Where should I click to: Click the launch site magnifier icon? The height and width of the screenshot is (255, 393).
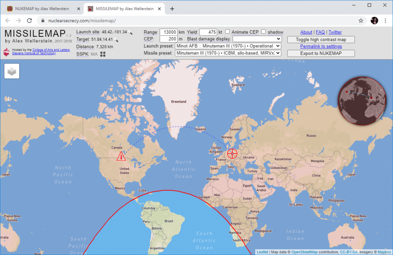[x=130, y=32]
